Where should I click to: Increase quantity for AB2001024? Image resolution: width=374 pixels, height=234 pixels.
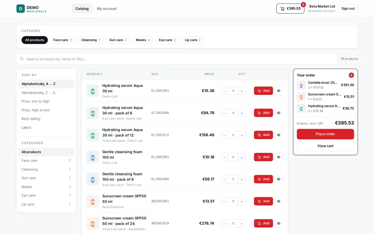point(242,223)
